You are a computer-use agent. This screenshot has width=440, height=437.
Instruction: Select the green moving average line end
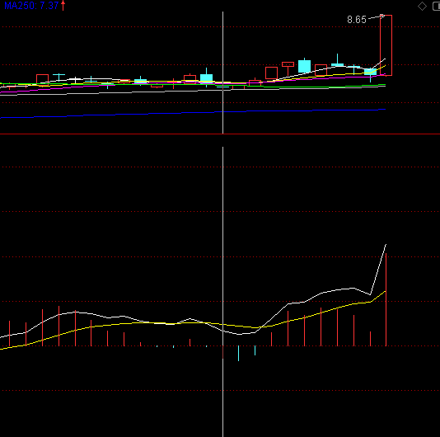[x=384, y=84]
